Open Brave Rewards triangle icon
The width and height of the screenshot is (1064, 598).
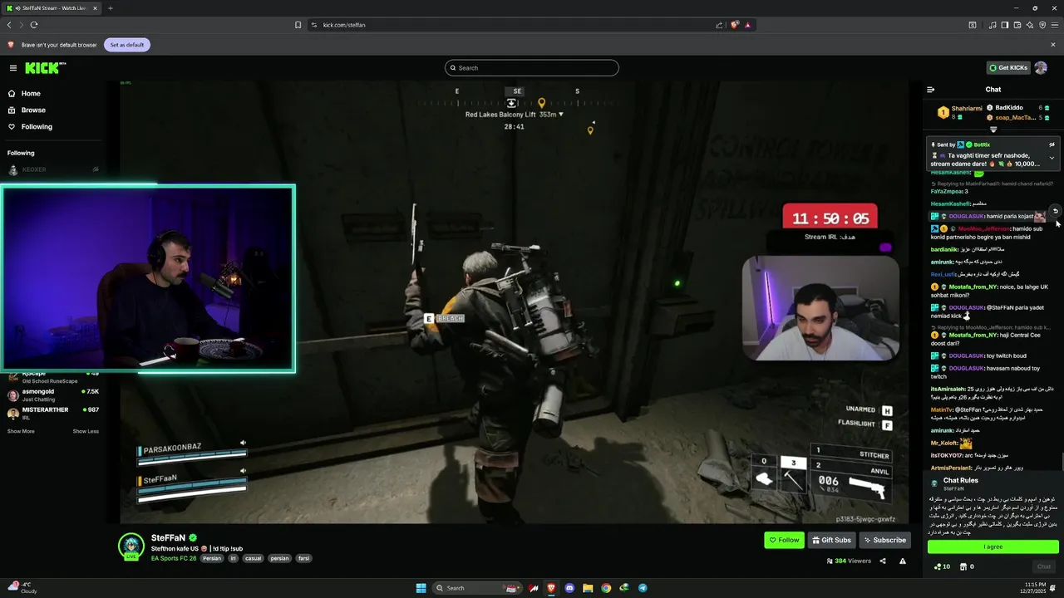pos(748,25)
